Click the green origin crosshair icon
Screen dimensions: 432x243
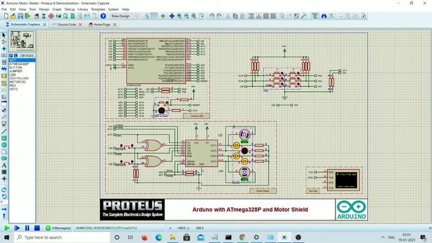click(x=163, y=16)
